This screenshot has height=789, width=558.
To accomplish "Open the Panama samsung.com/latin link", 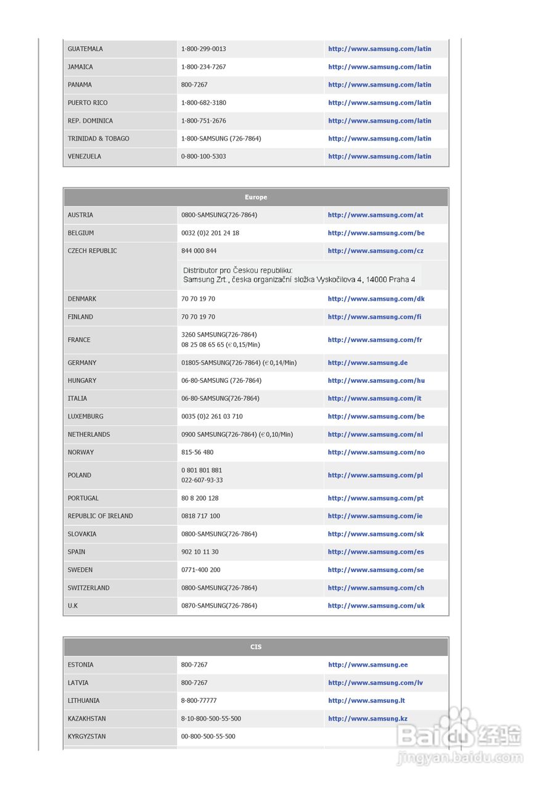I will (x=380, y=84).
